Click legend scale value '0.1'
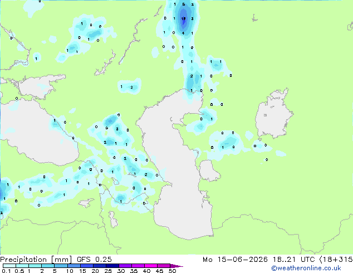The width and height of the screenshot is (353, 273). (x=6, y=271)
